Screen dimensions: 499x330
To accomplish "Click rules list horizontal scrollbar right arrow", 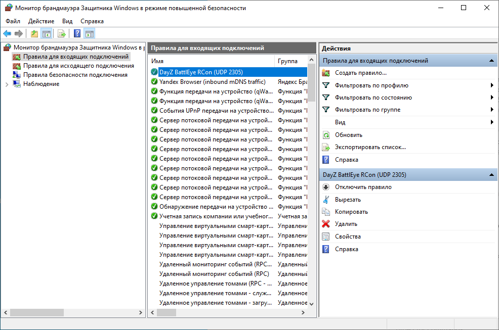I will (x=303, y=312).
